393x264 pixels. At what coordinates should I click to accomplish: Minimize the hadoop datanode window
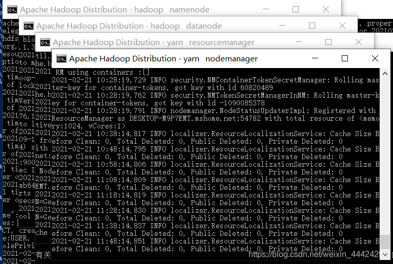tap(282, 26)
